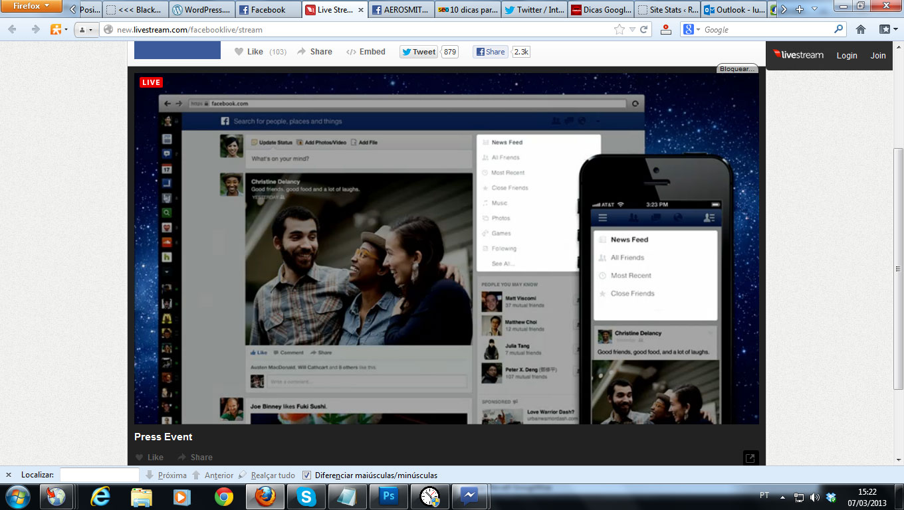Click the red downloads toolbar icon
The width and height of the screenshot is (904, 510).
[665, 29]
